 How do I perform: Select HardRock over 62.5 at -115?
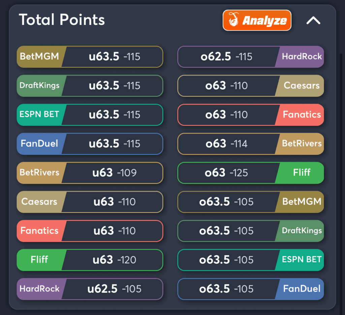(251, 57)
